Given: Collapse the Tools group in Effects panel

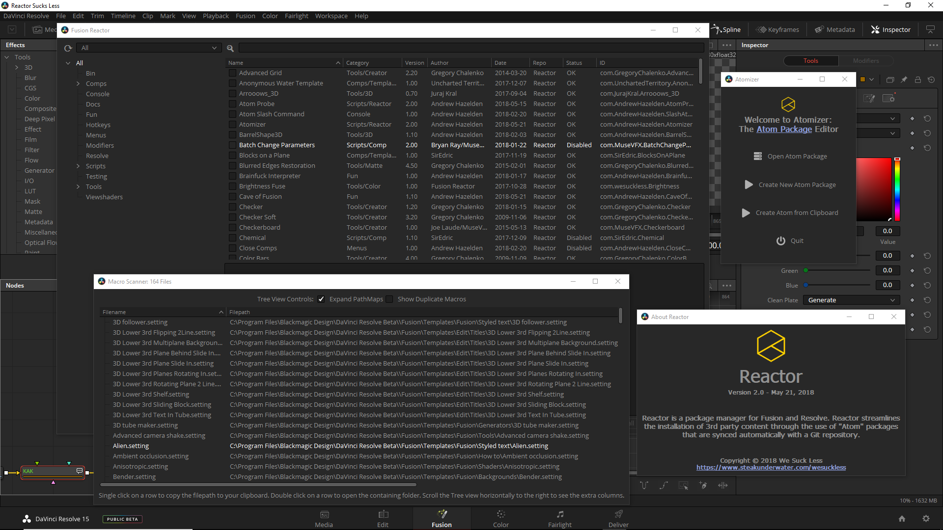Looking at the screenshot, I should coord(7,57).
